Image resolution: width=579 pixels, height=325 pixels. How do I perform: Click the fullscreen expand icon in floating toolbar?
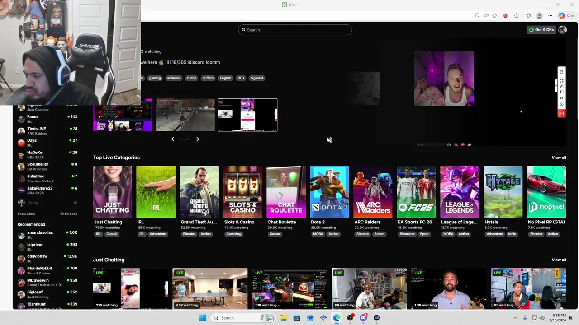561,81
